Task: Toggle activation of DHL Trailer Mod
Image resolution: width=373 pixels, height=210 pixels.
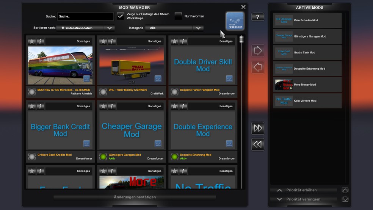Action: (103, 92)
